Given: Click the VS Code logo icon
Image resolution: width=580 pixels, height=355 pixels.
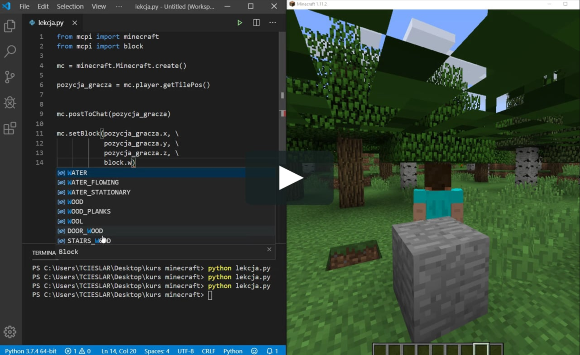Looking at the screenshot, I should [7, 6].
